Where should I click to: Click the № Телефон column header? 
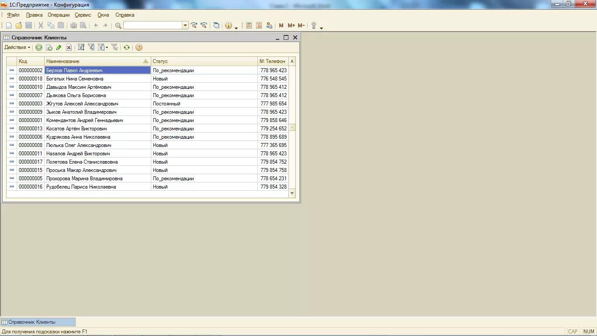point(273,61)
